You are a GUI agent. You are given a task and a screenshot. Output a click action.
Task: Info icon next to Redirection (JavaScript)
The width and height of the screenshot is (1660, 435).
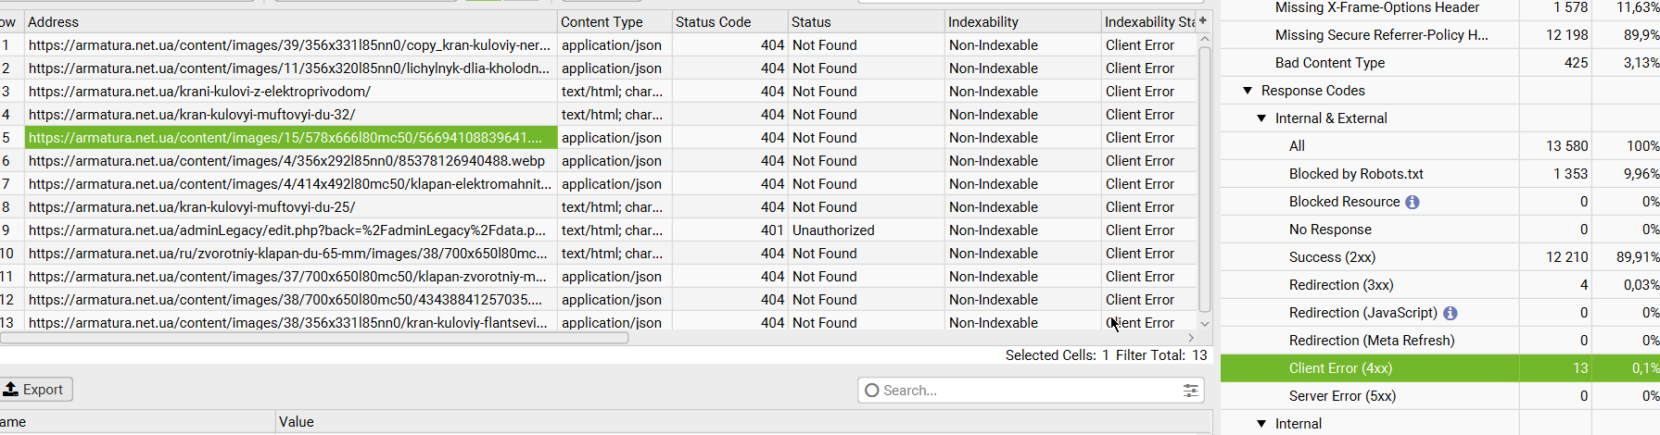[1450, 313]
